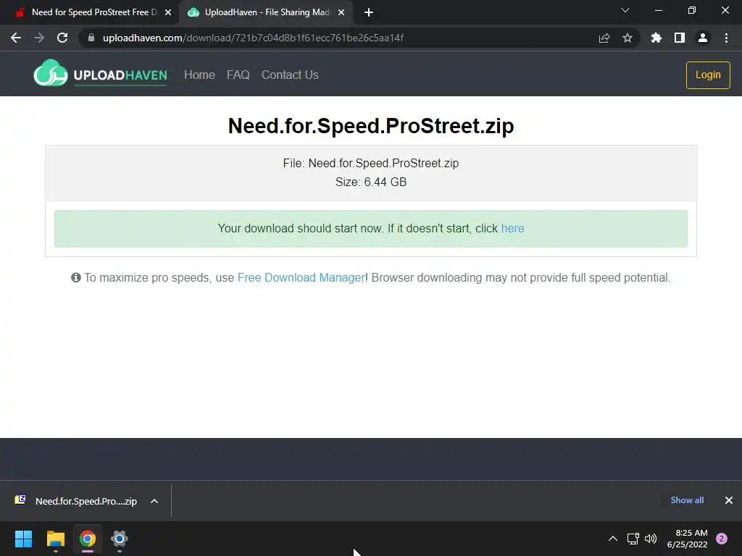Open a new browser tab

[x=369, y=12]
